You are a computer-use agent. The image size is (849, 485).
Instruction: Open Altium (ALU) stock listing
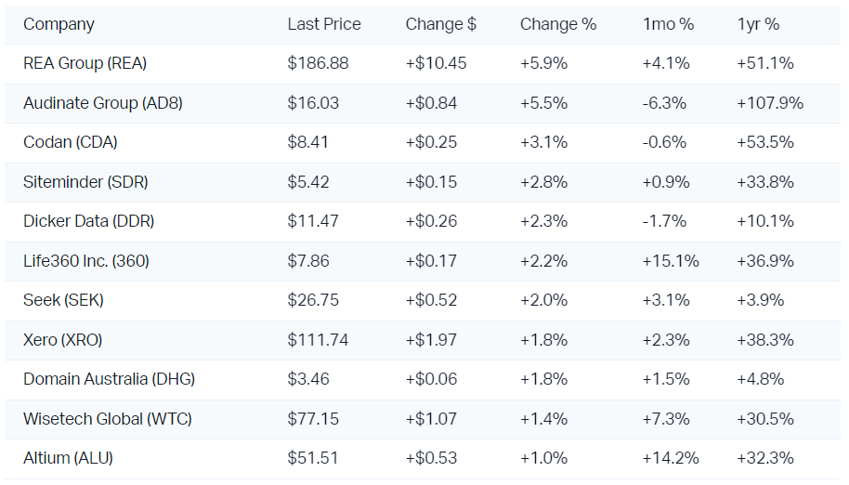click(x=68, y=458)
